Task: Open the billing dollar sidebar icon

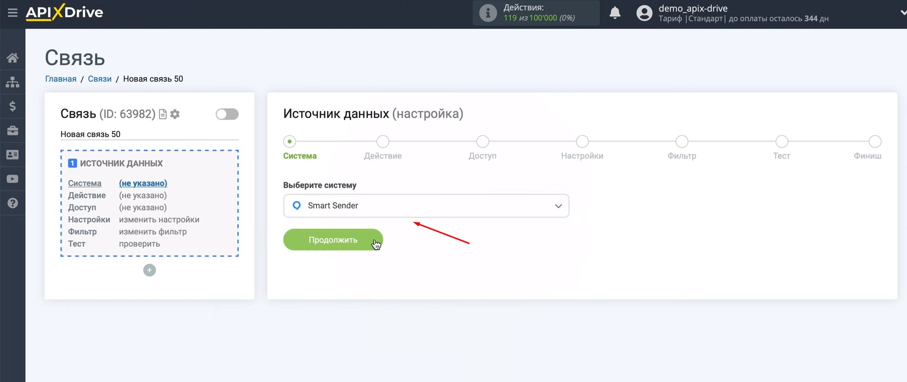Action: point(12,106)
